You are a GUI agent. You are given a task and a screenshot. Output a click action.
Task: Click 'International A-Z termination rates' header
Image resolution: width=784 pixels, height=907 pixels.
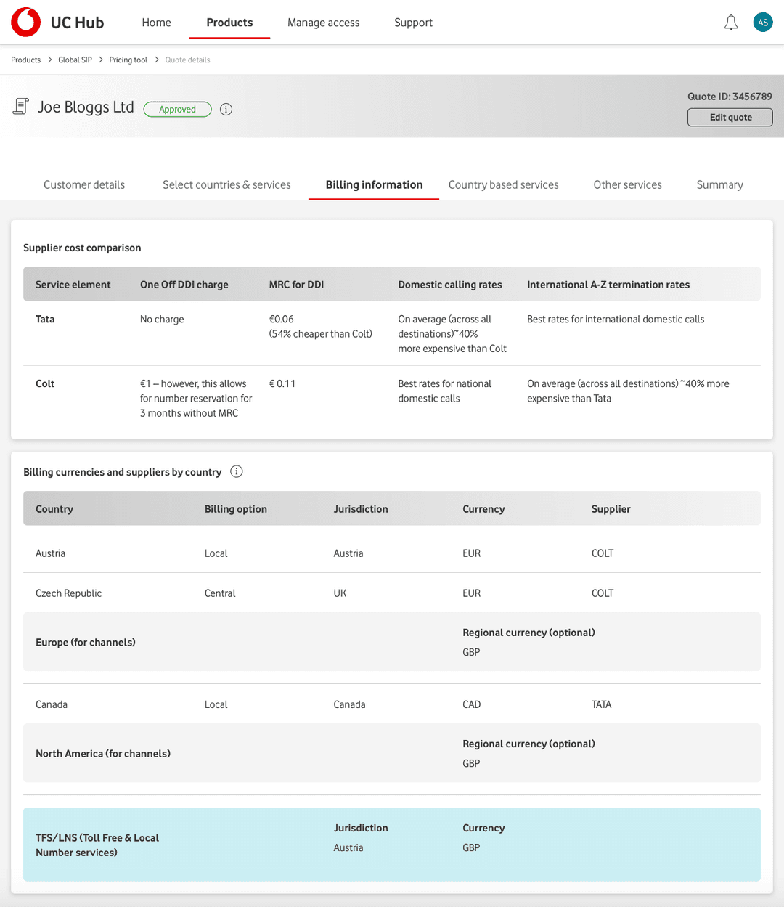608,285
